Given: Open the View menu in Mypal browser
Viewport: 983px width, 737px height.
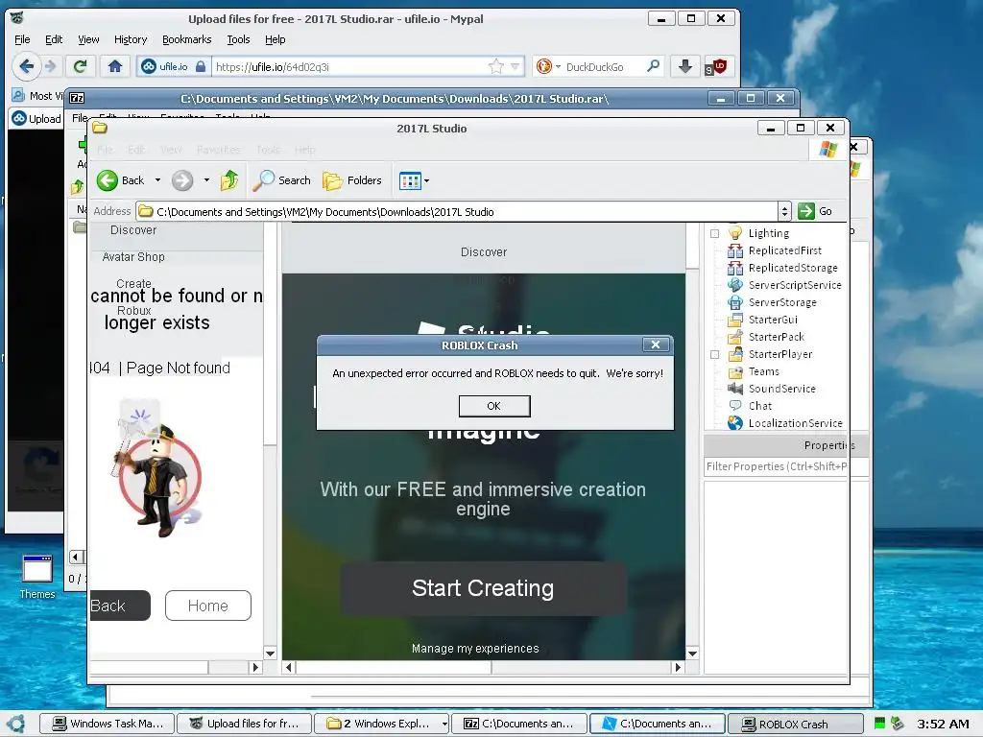Looking at the screenshot, I should point(88,39).
